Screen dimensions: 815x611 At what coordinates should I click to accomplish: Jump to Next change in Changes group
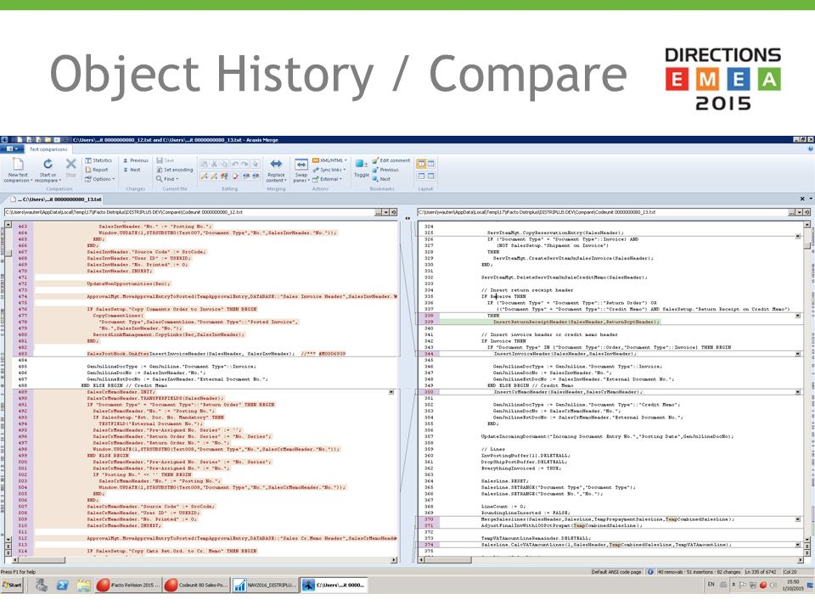point(132,170)
